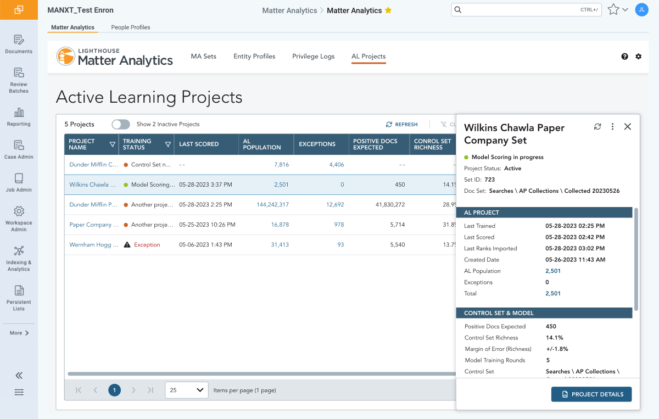This screenshot has width=659, height=419.
Task: Go to next page of results
Action: click(x=133, y=390)
